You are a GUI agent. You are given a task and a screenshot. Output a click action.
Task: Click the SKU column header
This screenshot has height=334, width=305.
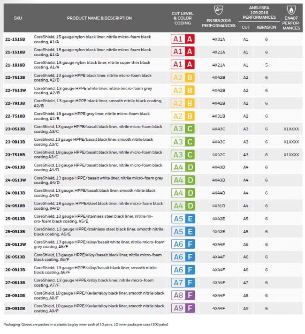[18, 18]
